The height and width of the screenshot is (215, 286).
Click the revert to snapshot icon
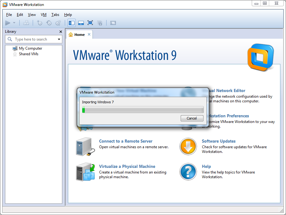(49, 23)
